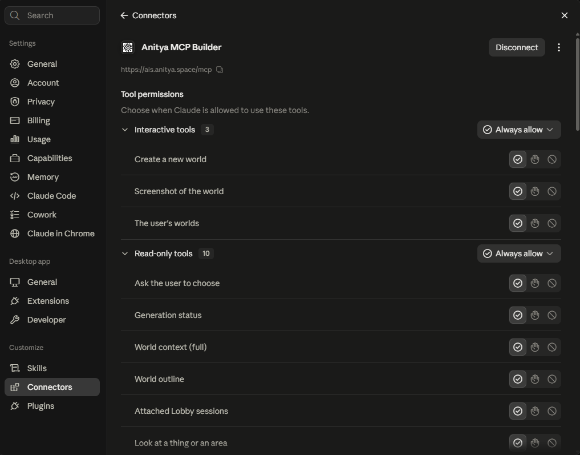The image size is (580, 455).
Task: Click the Connectors back link heading
Action: tap(154, 15)
